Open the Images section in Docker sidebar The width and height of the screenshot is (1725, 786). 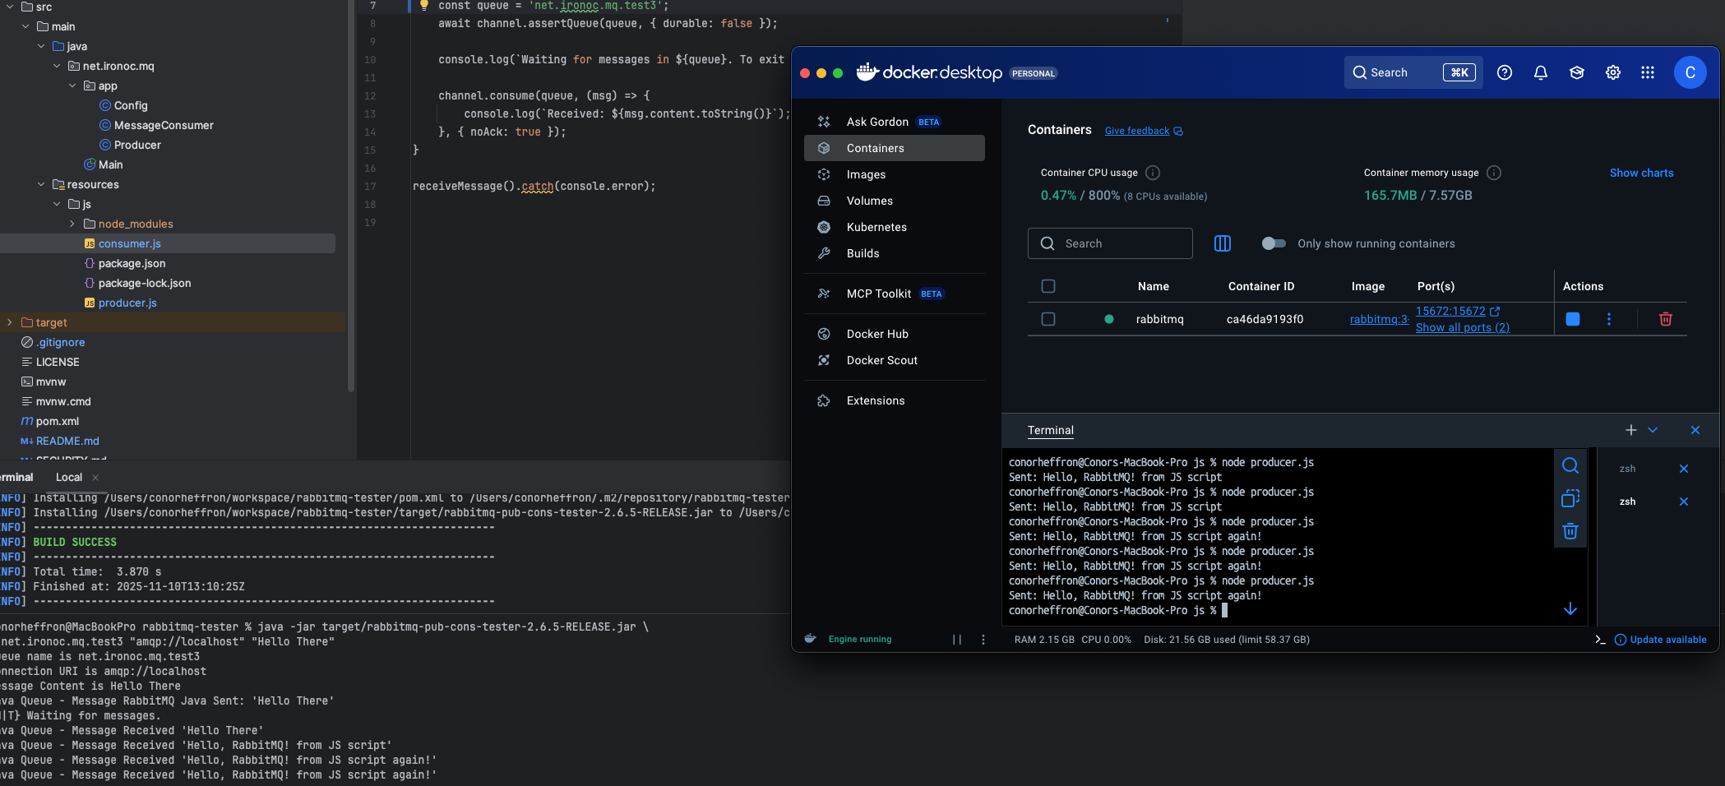(866, 174)
